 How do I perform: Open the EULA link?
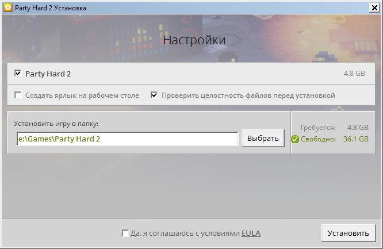251,233
